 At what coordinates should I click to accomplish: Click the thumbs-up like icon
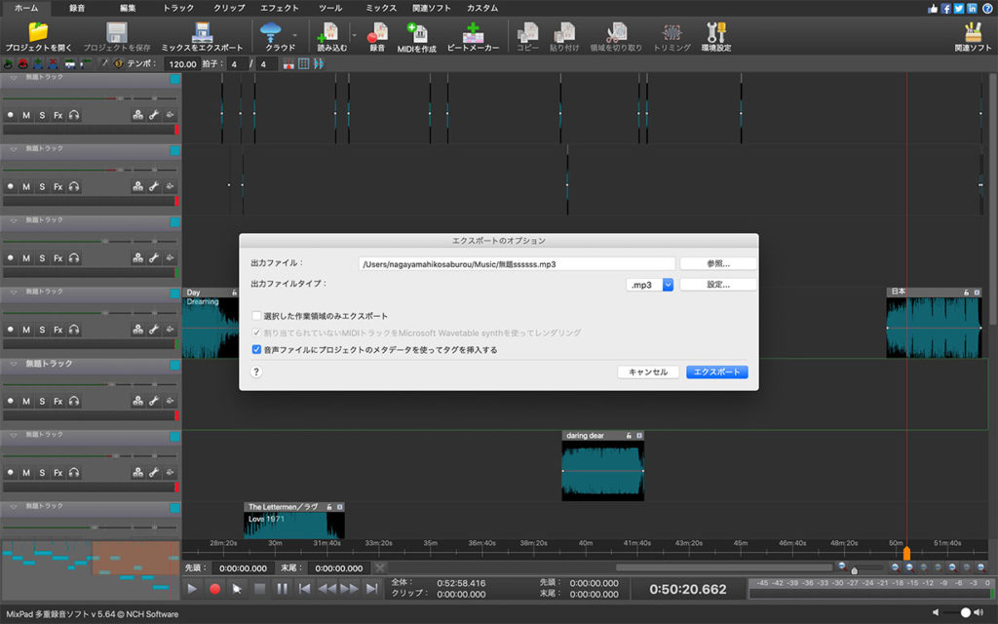pyautogui.click(x=933, y=8)
